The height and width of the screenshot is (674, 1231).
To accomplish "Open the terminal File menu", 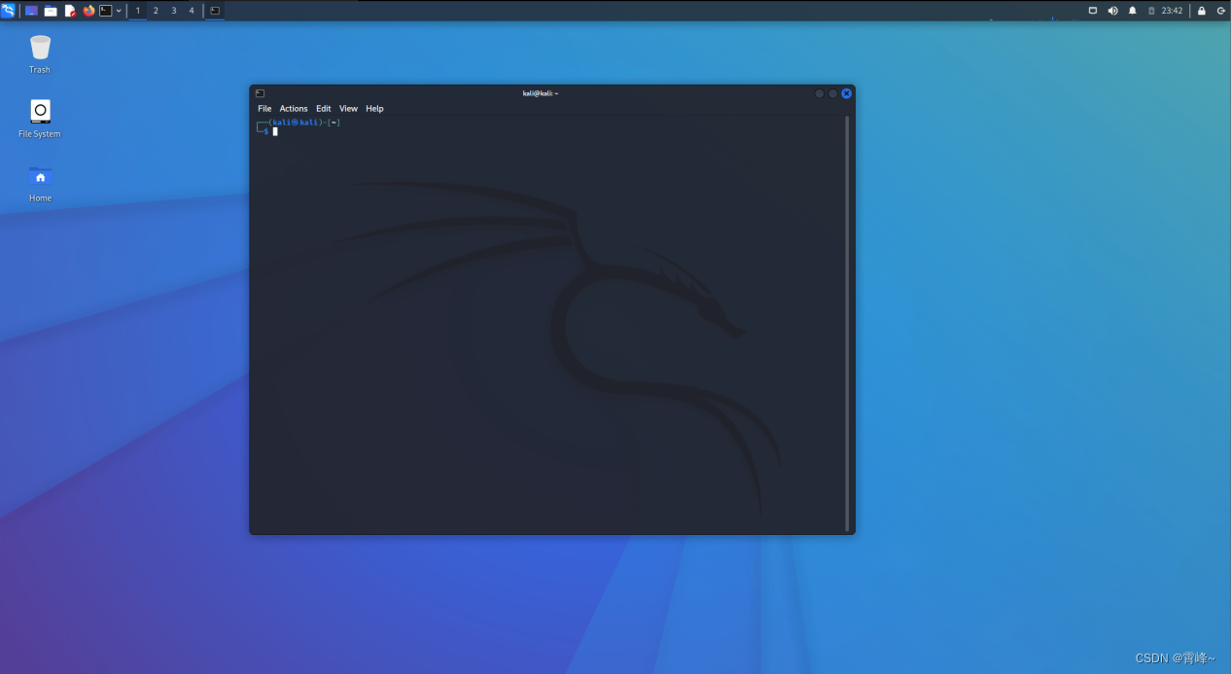I will coord(264,109).
